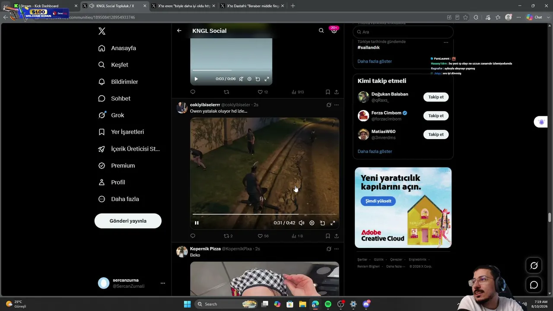Bookmark the cokiyibiselerrr post

point(328,236)
